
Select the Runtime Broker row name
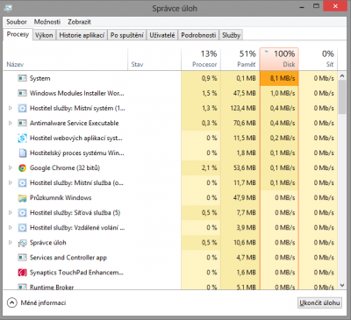tap(52, 287)
